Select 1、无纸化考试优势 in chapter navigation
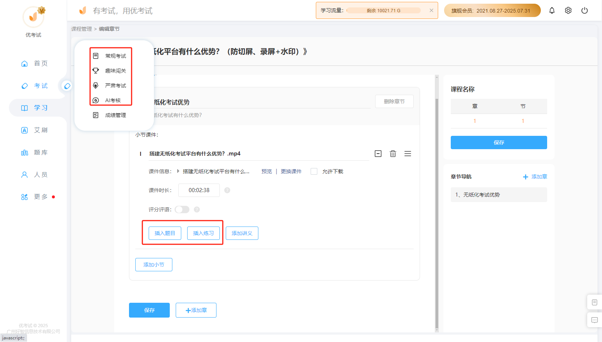Viewport: 602px width, 342px height. tap(499, 195)
